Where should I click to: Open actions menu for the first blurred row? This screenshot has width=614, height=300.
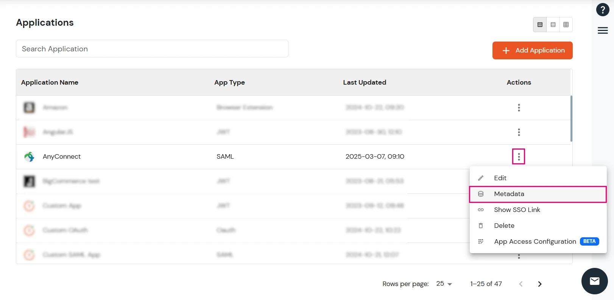coord(519,108)
